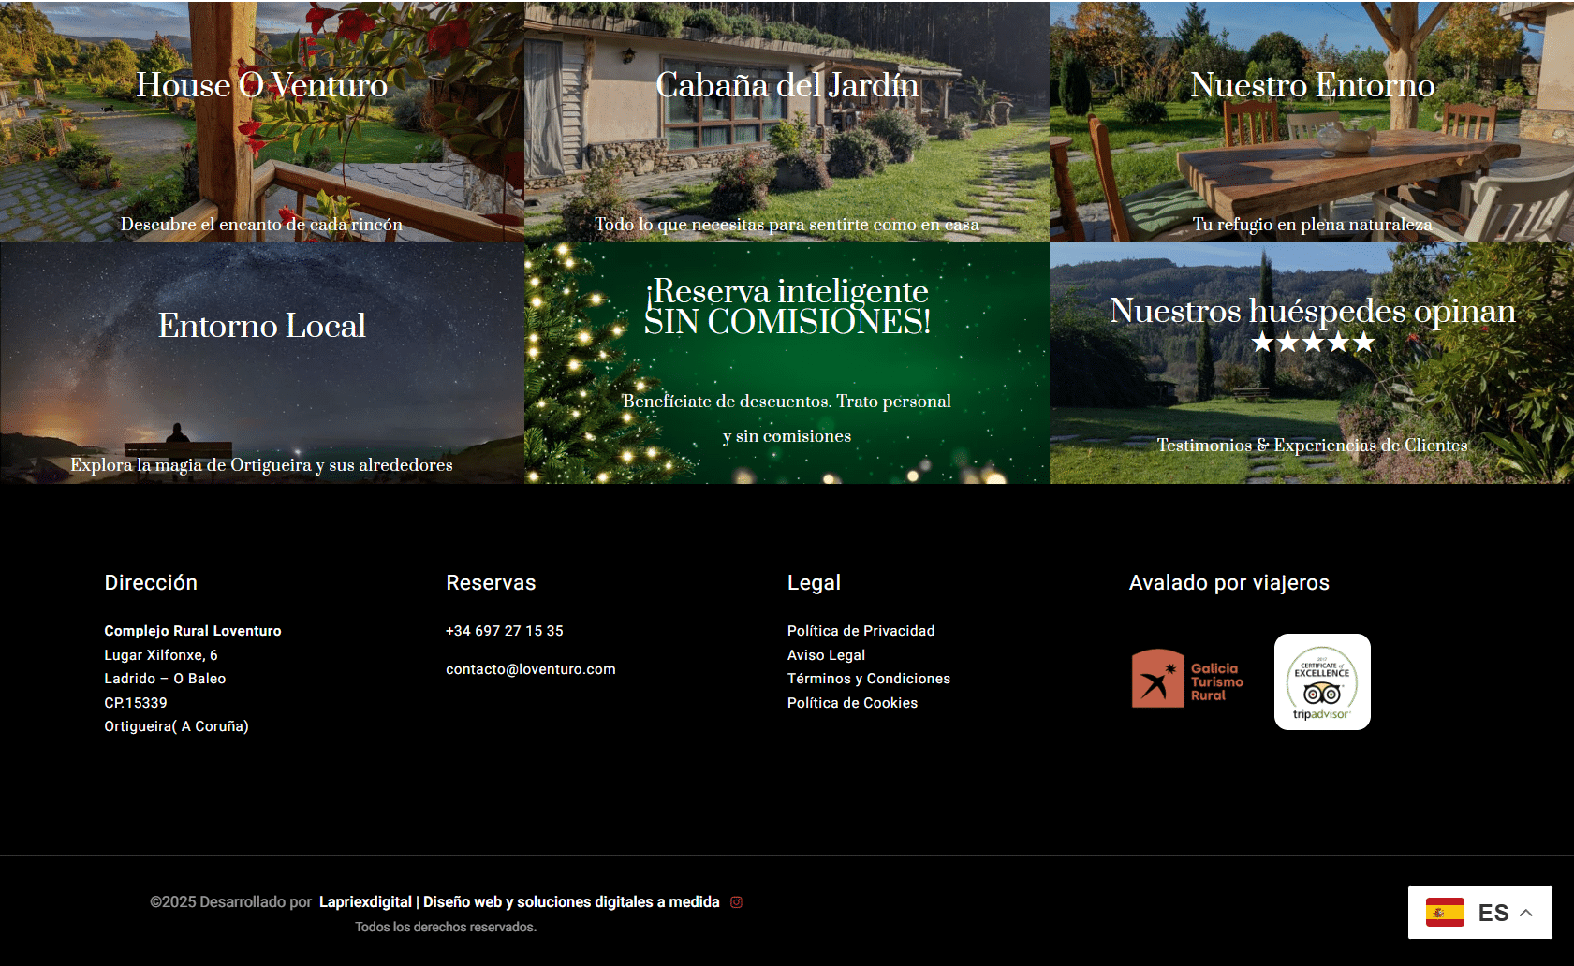The width and height of the screenshot is (1574, 966).
Task: Visit the Lapriexdigital developer link
Action: [519, 902]
